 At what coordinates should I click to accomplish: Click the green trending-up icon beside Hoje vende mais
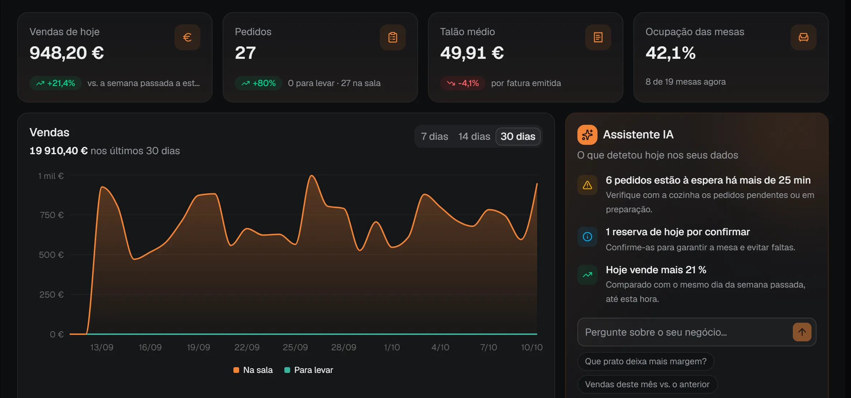point(587,275)
